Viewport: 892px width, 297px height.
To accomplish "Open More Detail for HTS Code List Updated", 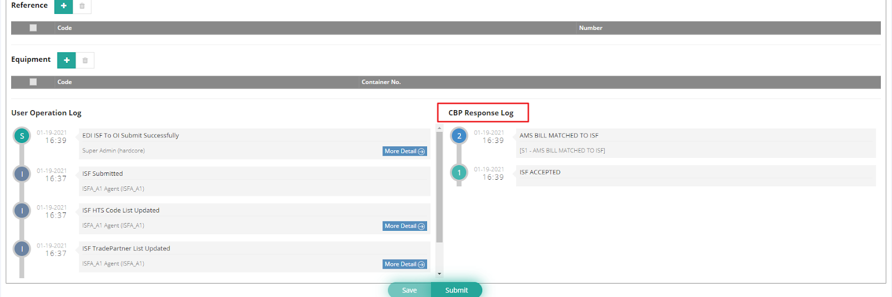I will pyautogui.click(x=404, y=226).
